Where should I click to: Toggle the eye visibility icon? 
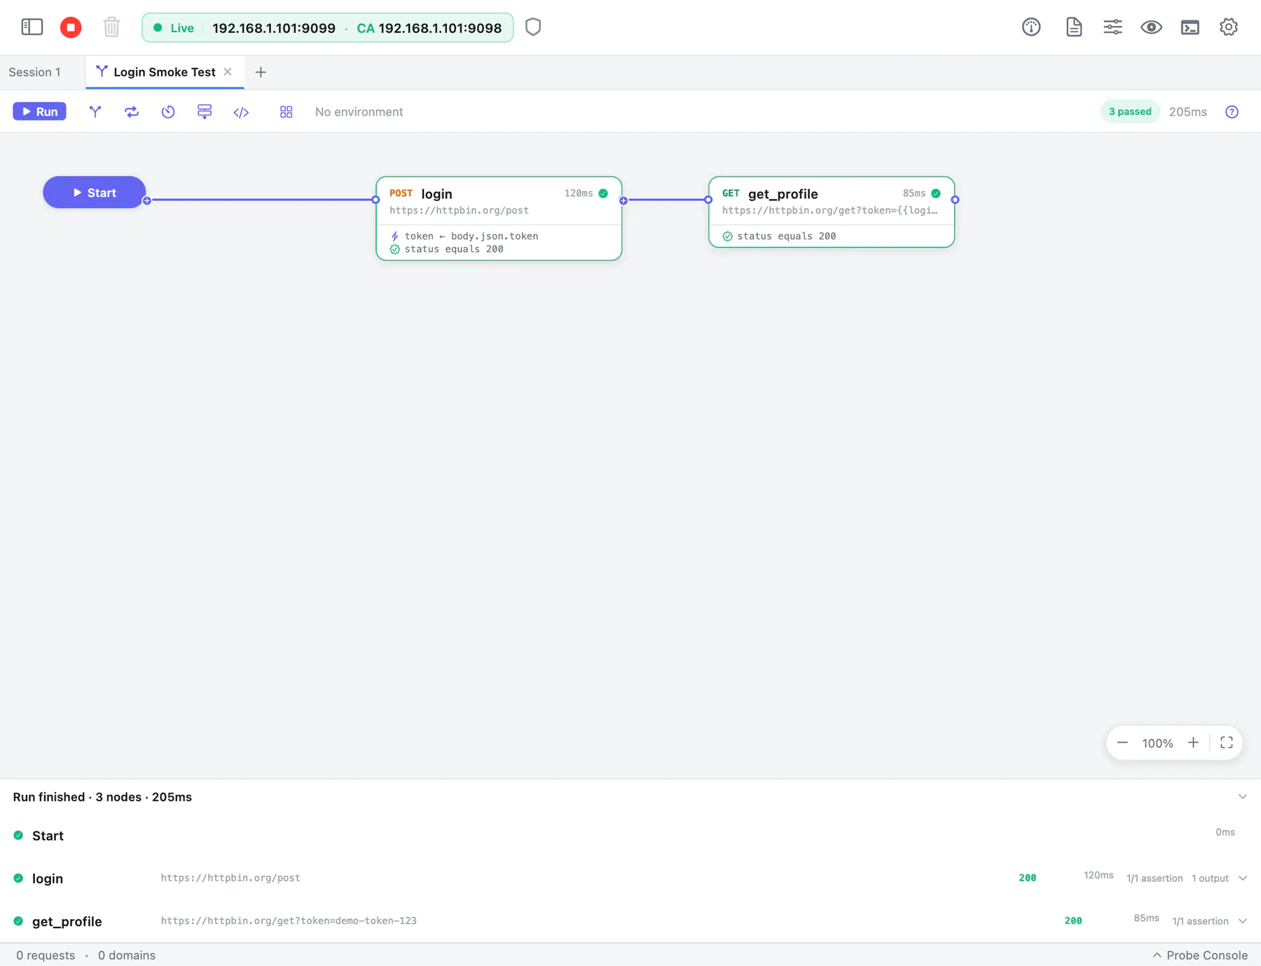(1151, 27)
